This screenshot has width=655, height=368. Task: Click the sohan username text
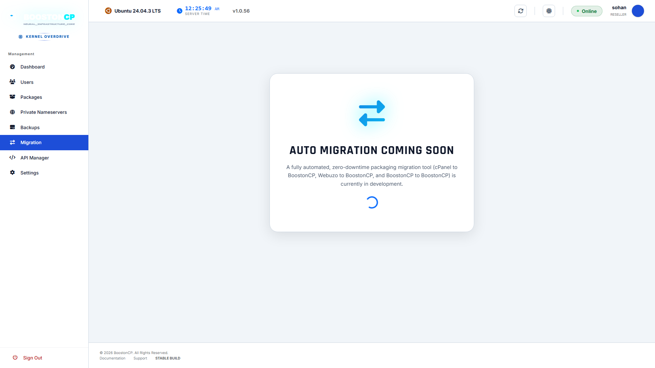coord(619,7)
